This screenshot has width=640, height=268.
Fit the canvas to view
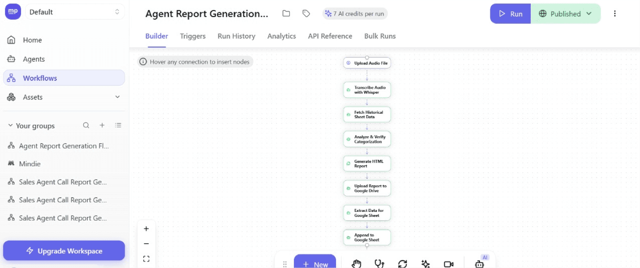tap(146, 259)
